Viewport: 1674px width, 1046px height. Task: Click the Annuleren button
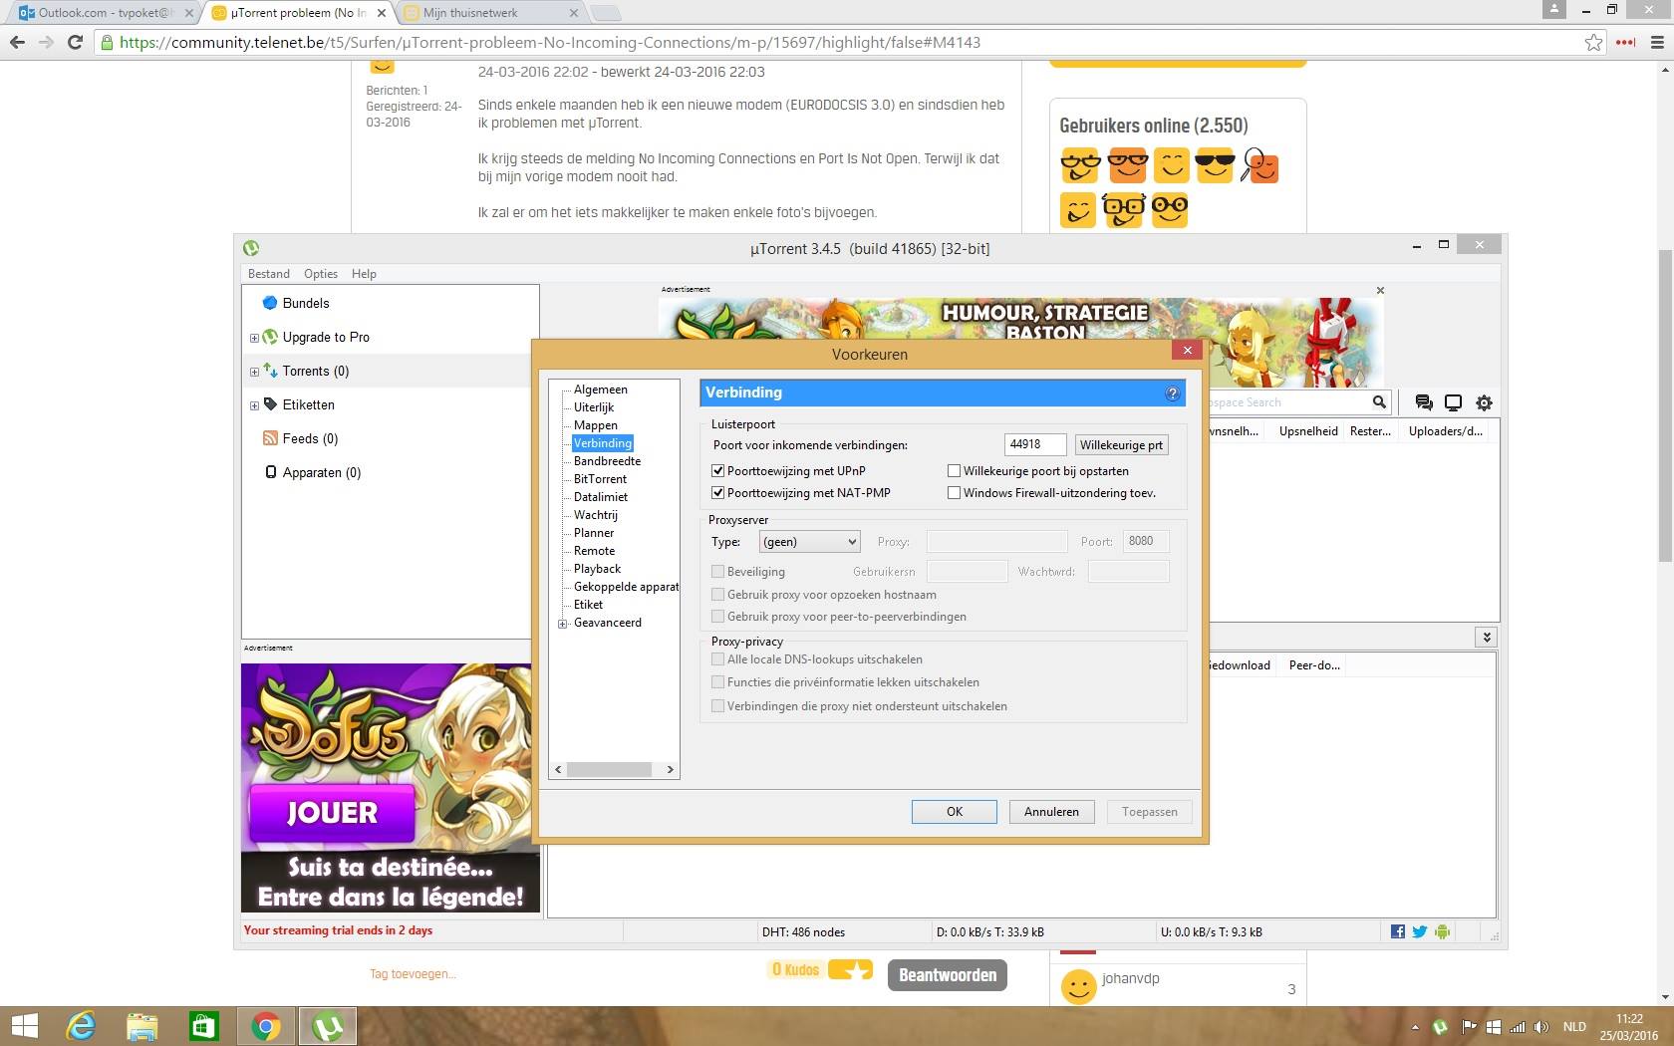(1051, 812)
